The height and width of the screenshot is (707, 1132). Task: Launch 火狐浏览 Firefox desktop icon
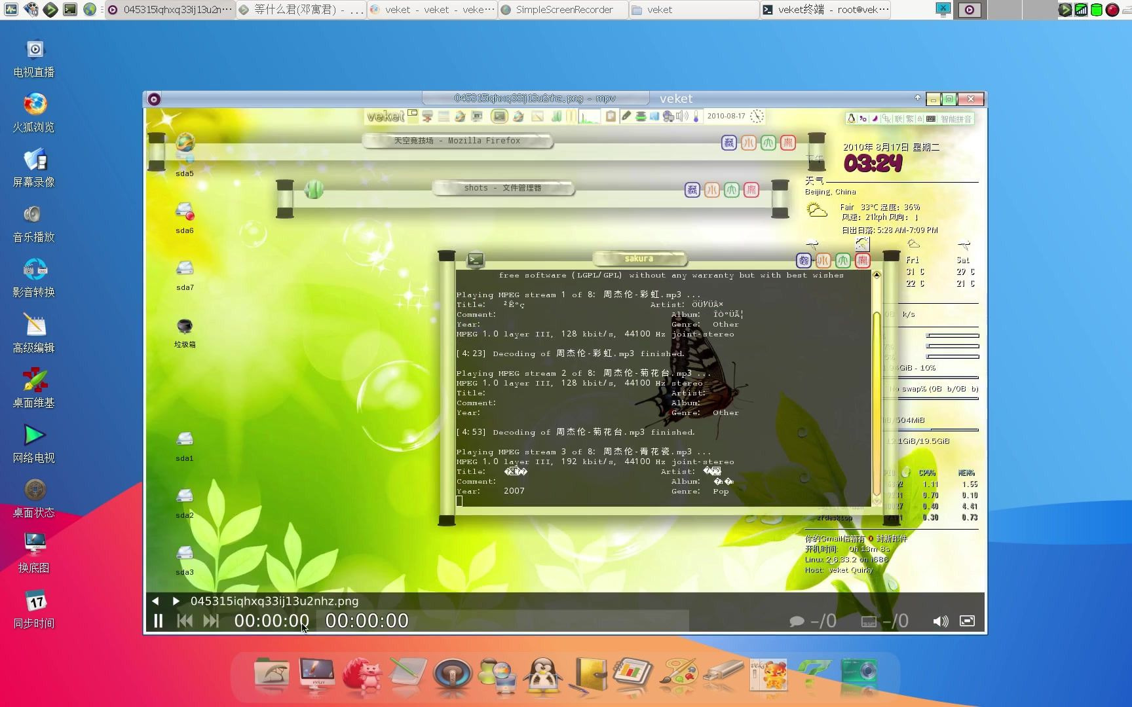34,114
